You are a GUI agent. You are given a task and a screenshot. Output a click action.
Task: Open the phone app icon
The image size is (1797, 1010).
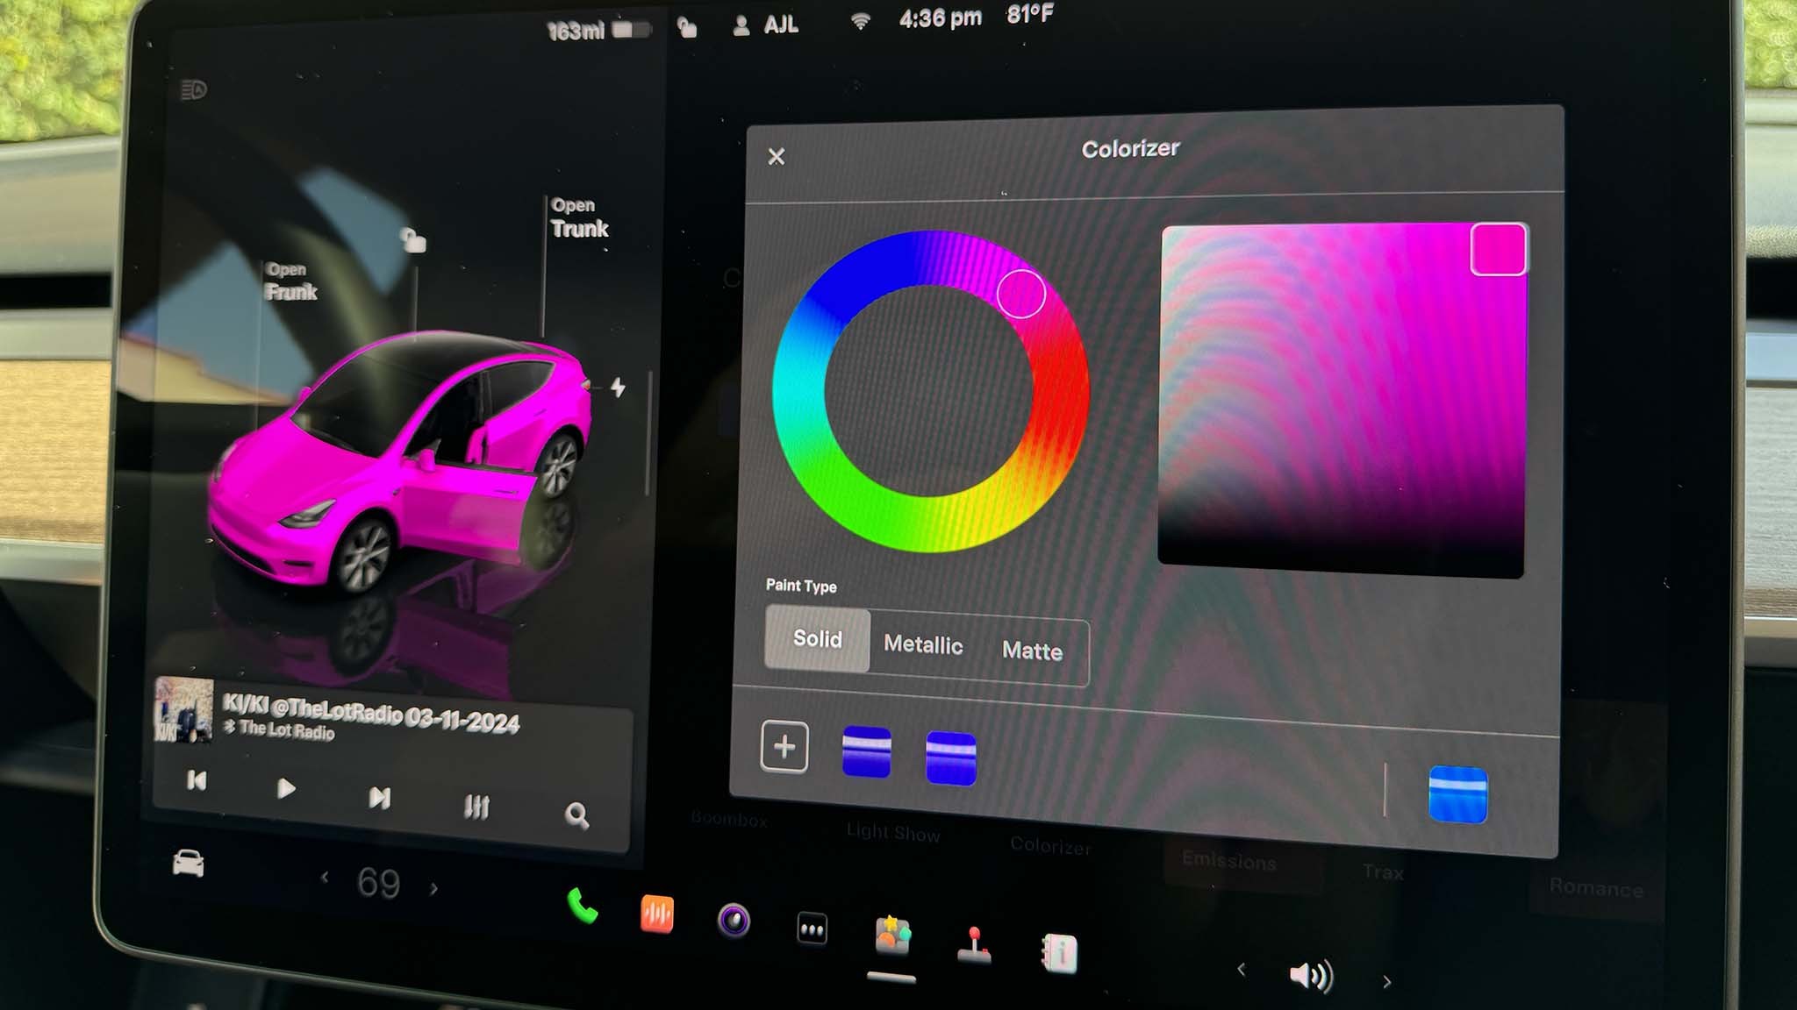(582, 907)
